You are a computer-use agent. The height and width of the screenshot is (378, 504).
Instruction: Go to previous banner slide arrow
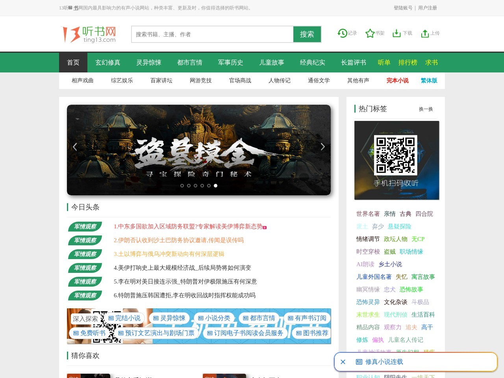tap(75, 147)
